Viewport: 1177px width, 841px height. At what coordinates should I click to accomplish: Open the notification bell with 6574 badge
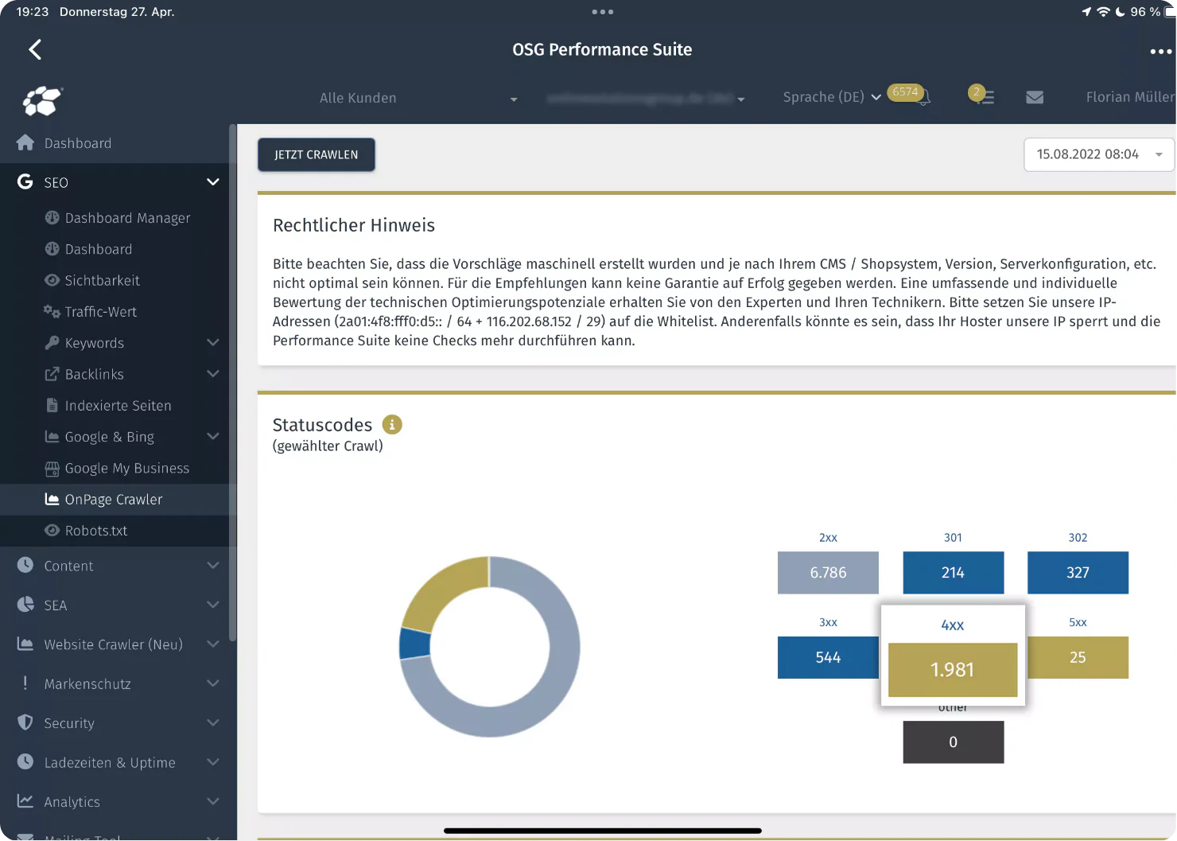click(x=923, y=97)
